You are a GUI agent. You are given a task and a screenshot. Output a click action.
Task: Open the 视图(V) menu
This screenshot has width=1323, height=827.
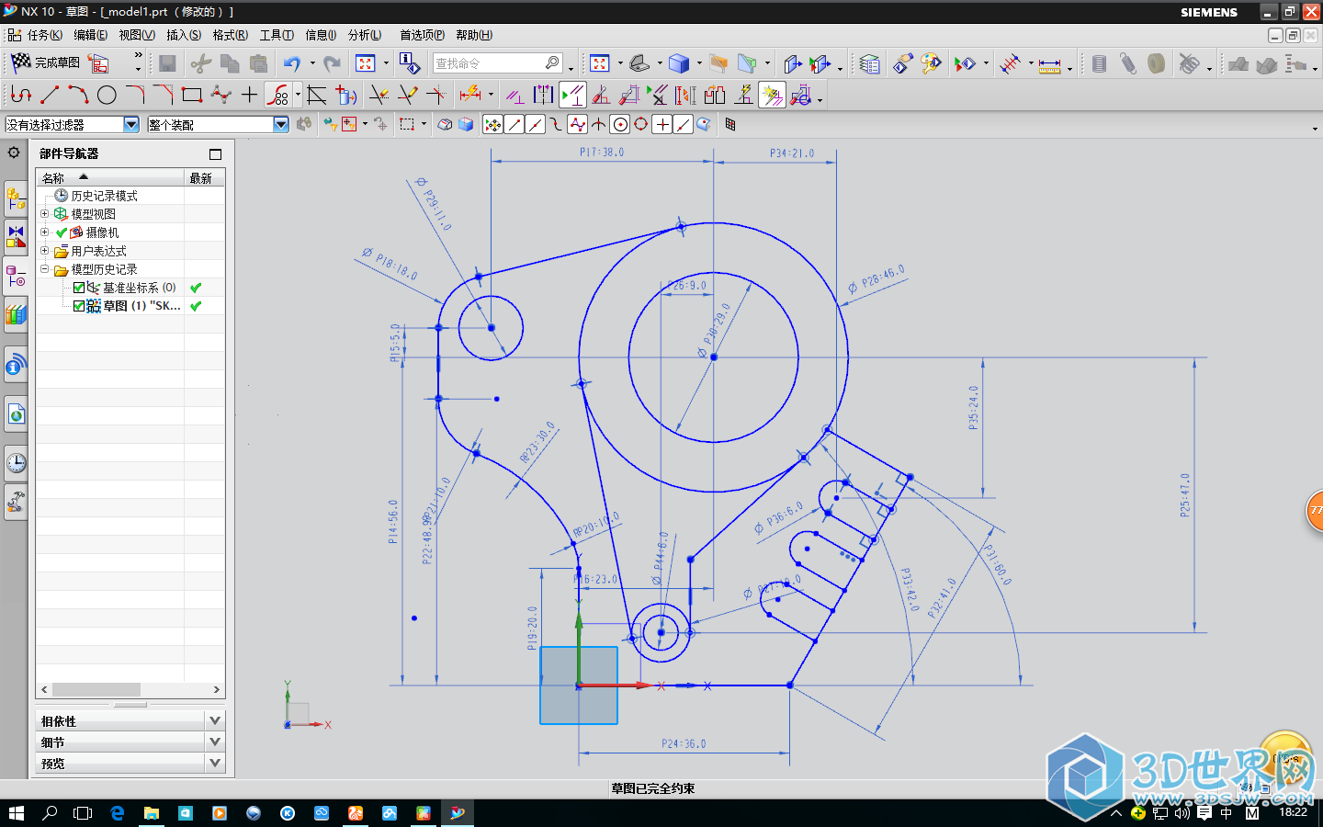tap(136, 35)
